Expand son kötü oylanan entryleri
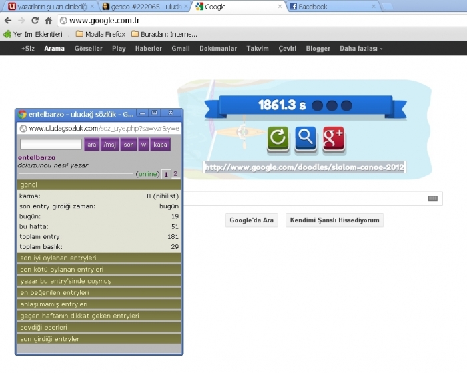Viewport: 467px width, 373px height. coord(99,270)
